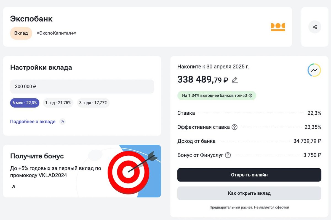This screenshot has width=331, height=220.
Task: Open the share icon in top right corner
Action: 314,27
